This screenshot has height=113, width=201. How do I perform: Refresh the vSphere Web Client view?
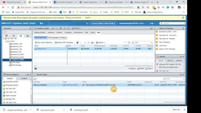(87, 23)
